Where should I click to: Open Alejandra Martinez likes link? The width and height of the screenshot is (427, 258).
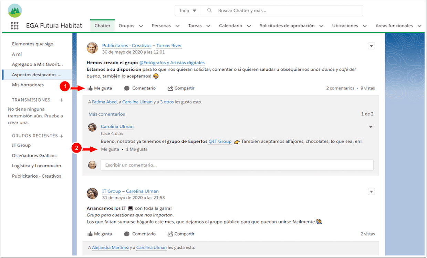click(111, 248)
